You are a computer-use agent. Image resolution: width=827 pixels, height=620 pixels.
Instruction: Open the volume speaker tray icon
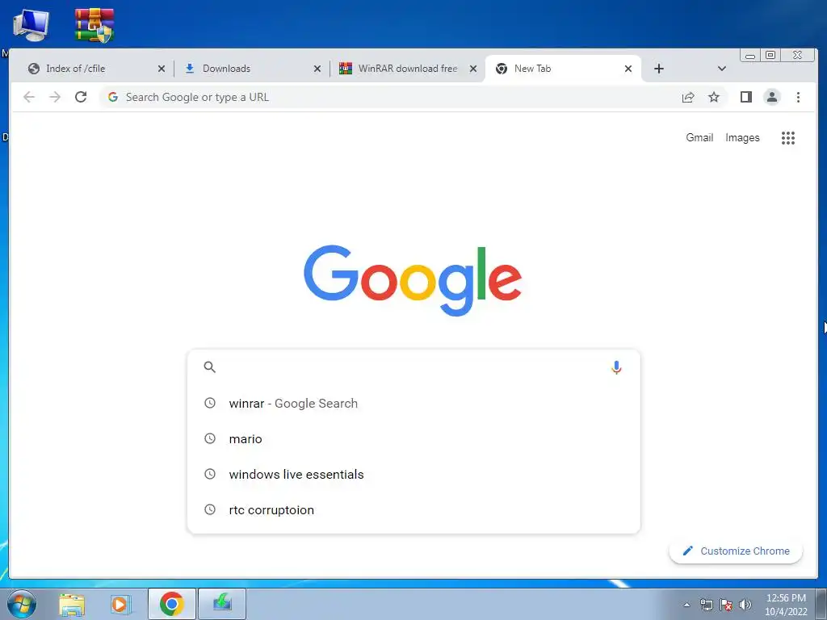745,605
